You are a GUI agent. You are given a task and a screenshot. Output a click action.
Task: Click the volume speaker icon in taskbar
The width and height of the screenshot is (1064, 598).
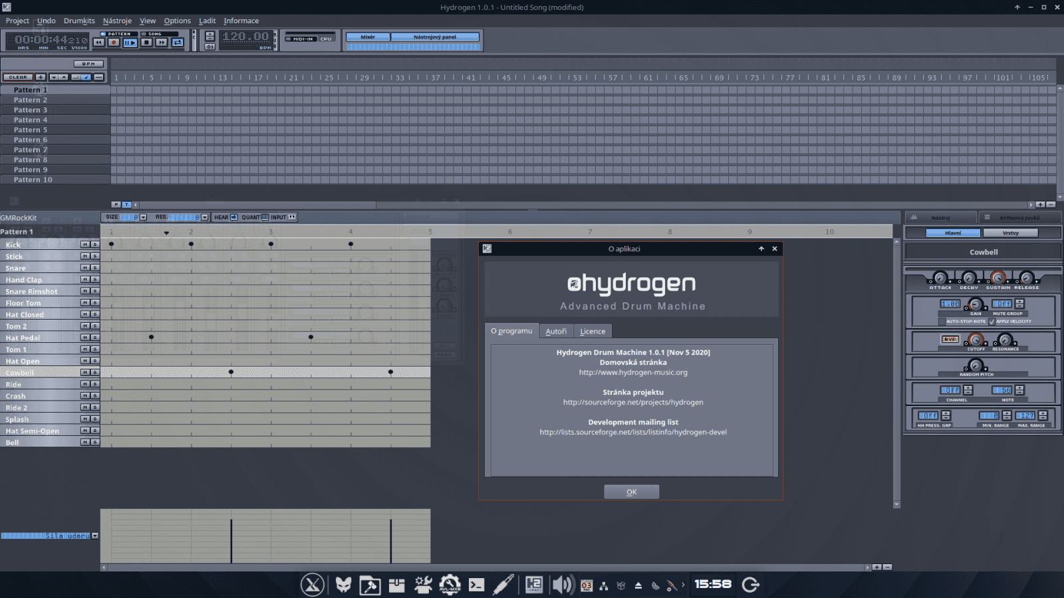pyautogui.click(x=562, y=585)
